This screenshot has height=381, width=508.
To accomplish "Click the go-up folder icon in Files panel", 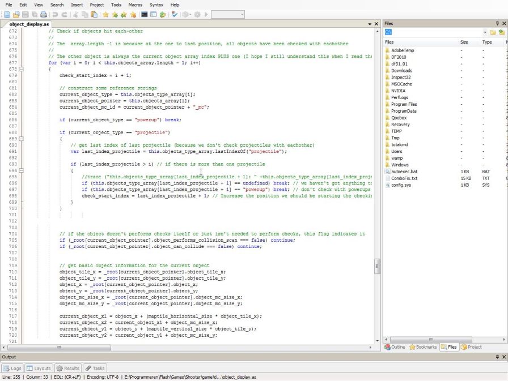I will pyautogui.click(x=502, y=32).
